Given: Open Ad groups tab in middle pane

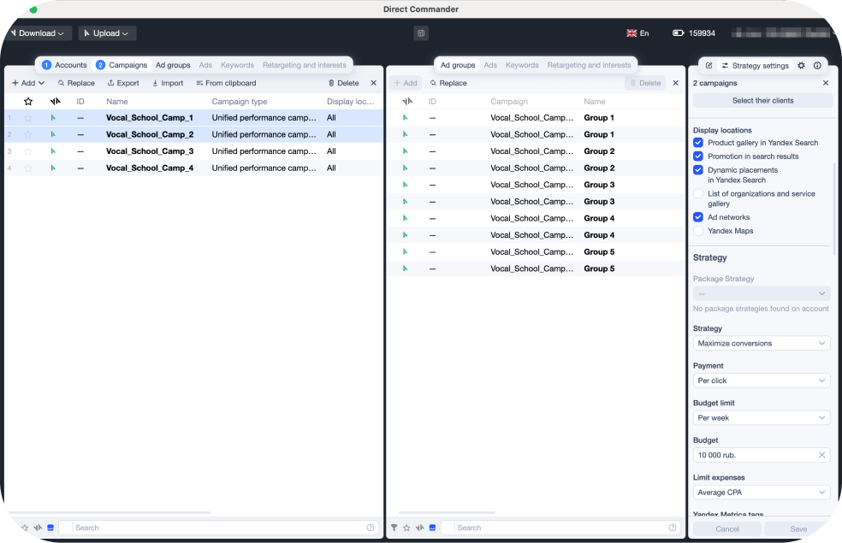Looking at the screenshot, I should click(x=458, y=65).
